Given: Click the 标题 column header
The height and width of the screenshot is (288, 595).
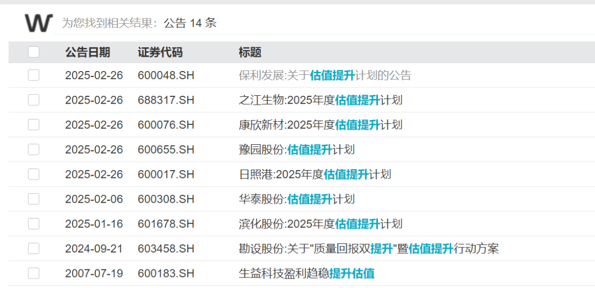Looking at the screenshot, I should pyautogui.click(x=250, y=52).
